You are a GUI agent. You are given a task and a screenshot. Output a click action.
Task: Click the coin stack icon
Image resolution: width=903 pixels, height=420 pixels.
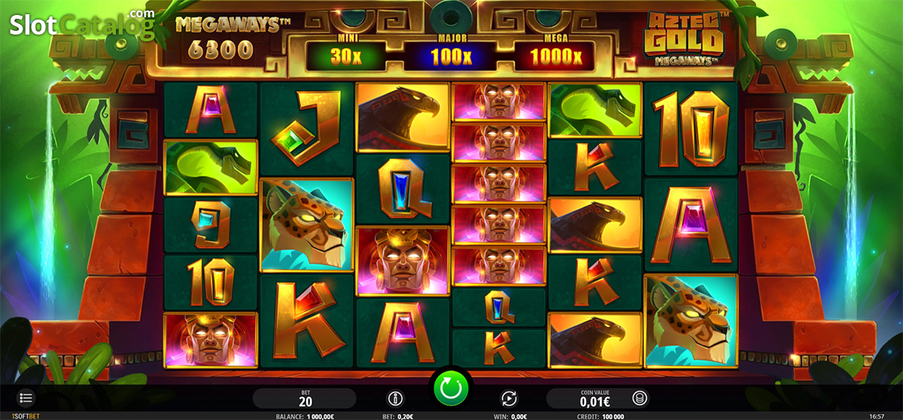641,397
